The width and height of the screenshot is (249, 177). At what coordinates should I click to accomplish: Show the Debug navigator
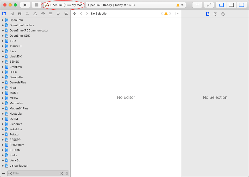51,14
